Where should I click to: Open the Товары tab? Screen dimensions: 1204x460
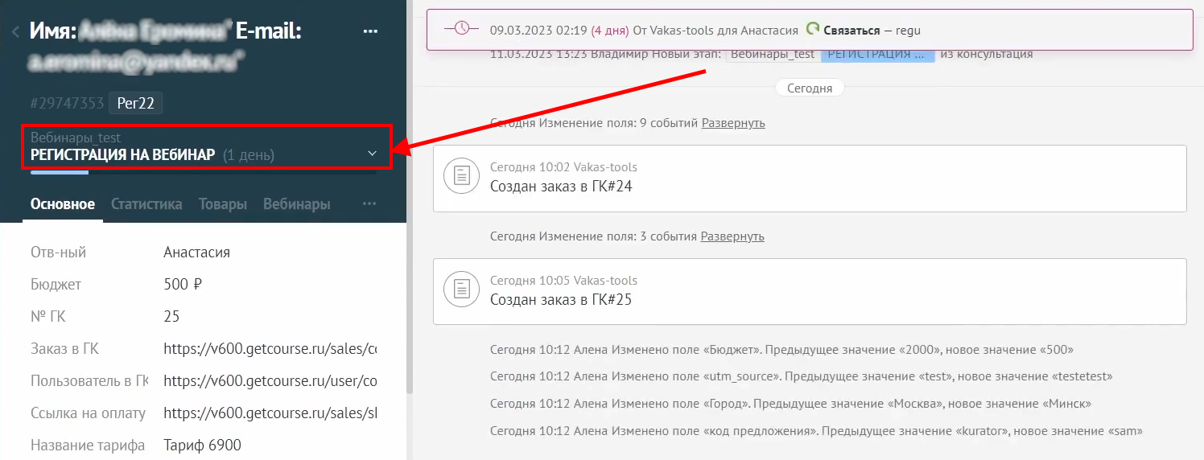[223, 204]
